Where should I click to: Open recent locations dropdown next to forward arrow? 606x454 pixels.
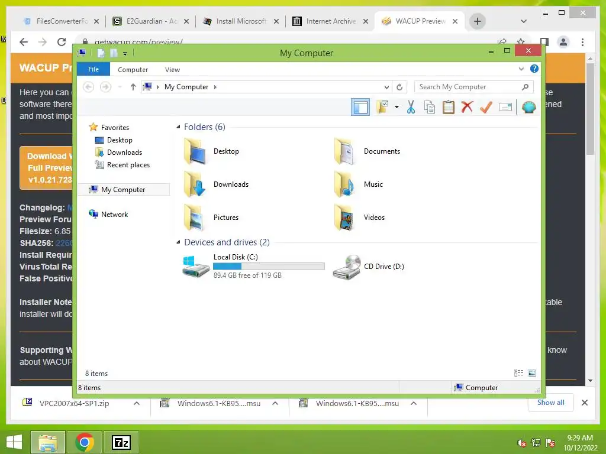(120, 87)
